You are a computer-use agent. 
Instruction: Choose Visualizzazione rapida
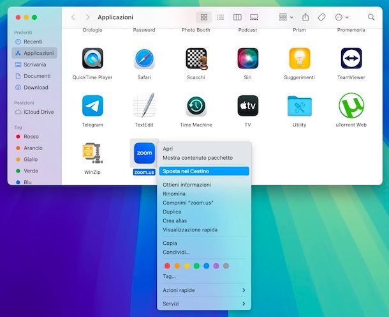[x=204, y=229]
